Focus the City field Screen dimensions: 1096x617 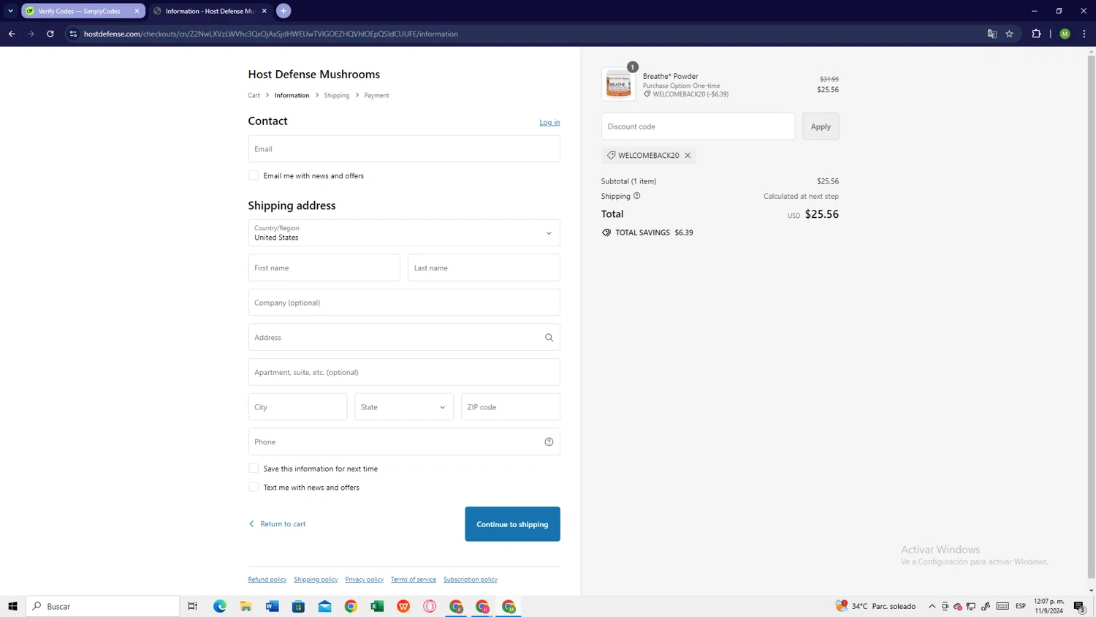(x=297, y=407)
